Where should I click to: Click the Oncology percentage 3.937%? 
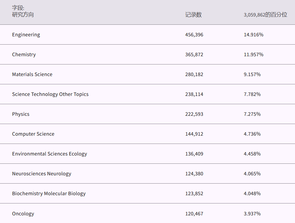[x=252, y=214]
